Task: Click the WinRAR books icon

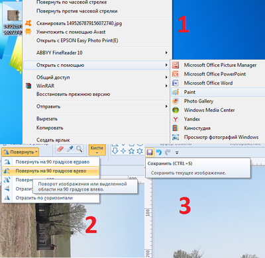Action: (x=28, y=86)
